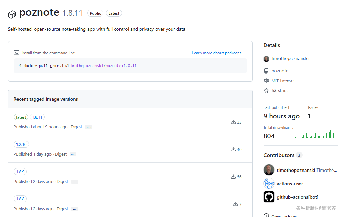
Task: Click the scales icon beside MIT License
Action: click(266, 81)
